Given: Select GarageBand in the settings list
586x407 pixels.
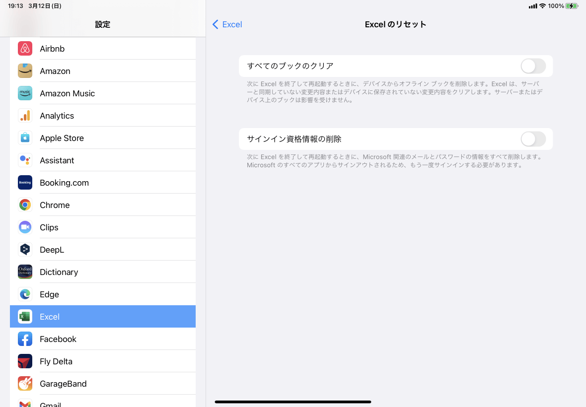Looking at the screenshot, I should point(103,384).
